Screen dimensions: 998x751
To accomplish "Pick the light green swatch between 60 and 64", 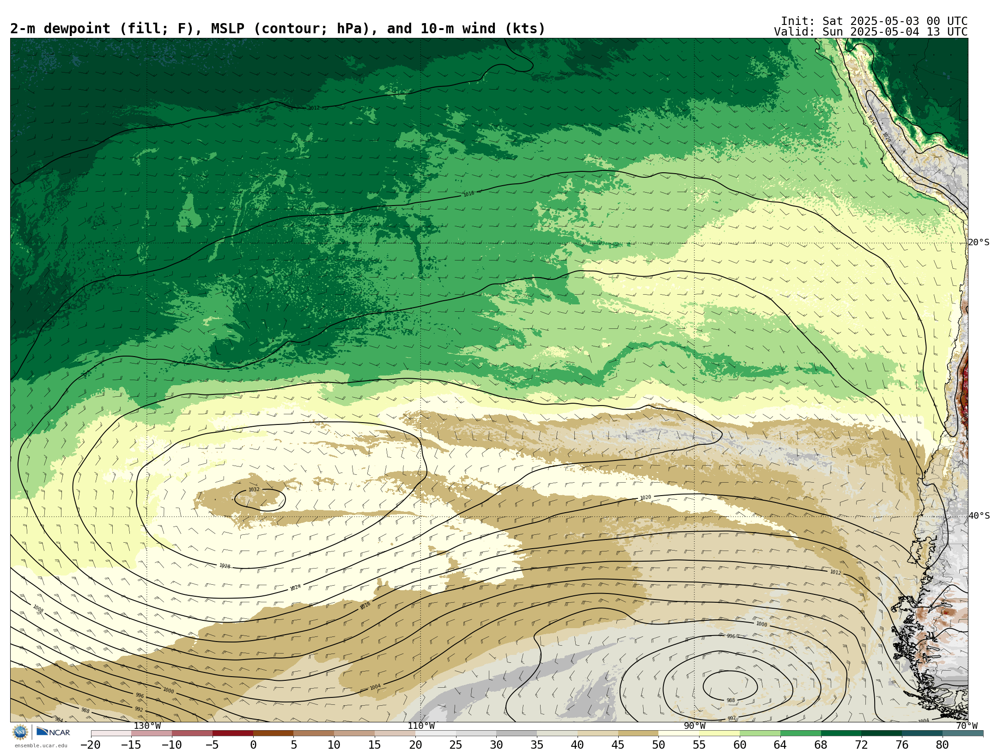I will pyautogui.click(x=760, y=733).
